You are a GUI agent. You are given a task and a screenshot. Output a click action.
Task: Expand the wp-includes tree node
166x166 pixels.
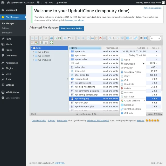pyautogui.click(x=33, y=60)
